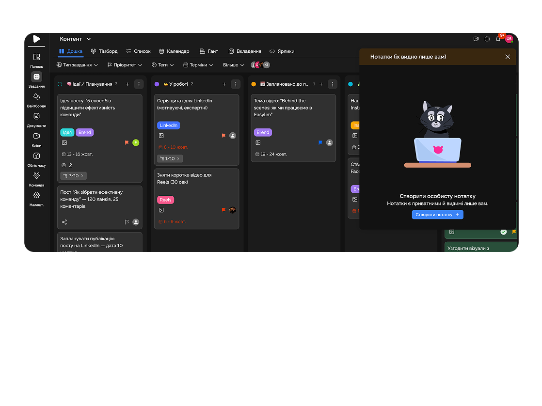Add task to Ідеї / Планування column

coord(128,84)
